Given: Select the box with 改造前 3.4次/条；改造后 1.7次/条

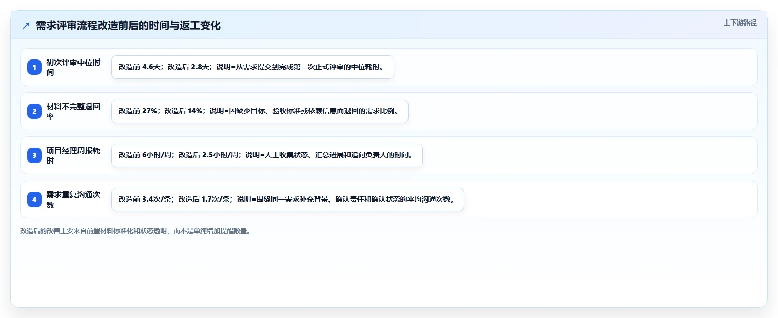Looking at the screenshot, I should [x=288, y=200].
